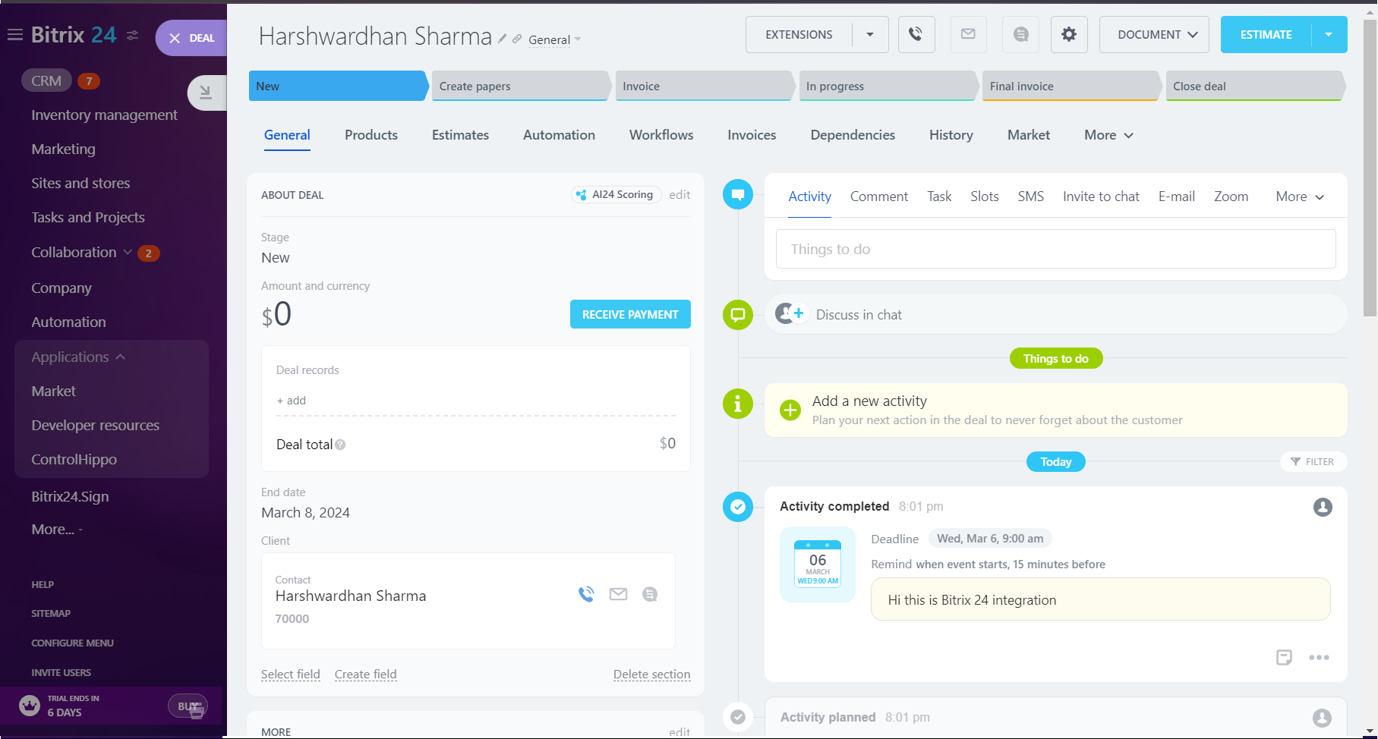Open the timeline FILTER button

click(x=1313, y=461)
